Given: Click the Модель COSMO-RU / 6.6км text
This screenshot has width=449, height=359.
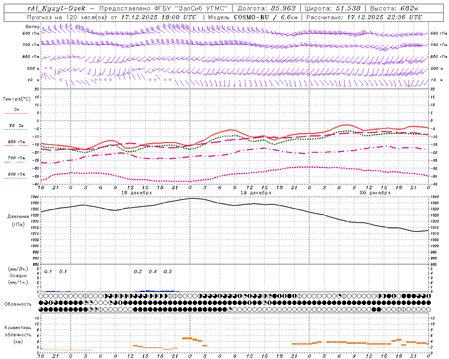Looking at the screenshot, I should click(x=253, y=17).
